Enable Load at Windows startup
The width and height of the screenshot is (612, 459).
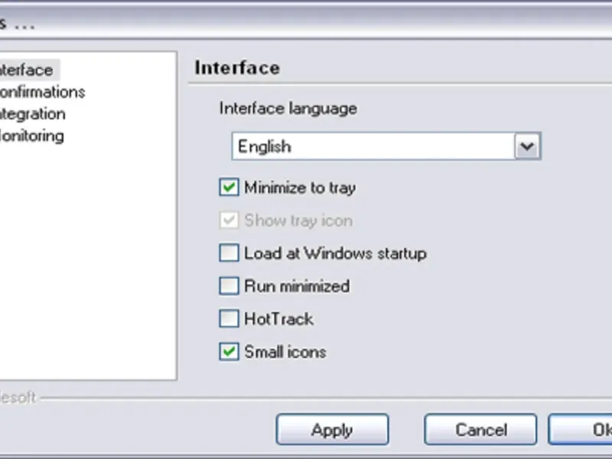click(229, 253)
